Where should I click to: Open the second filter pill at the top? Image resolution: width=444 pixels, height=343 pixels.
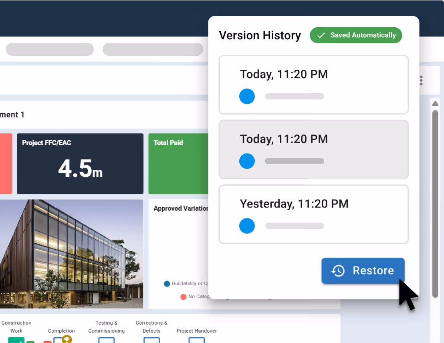point(153,49)
